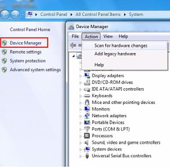This screenshot has width=170, height=167.
Task: Expand the Keyboards node
Action: tap(80, 96)
